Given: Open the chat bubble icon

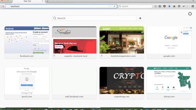Looking at the screenshot, I should tap(179, 6).
